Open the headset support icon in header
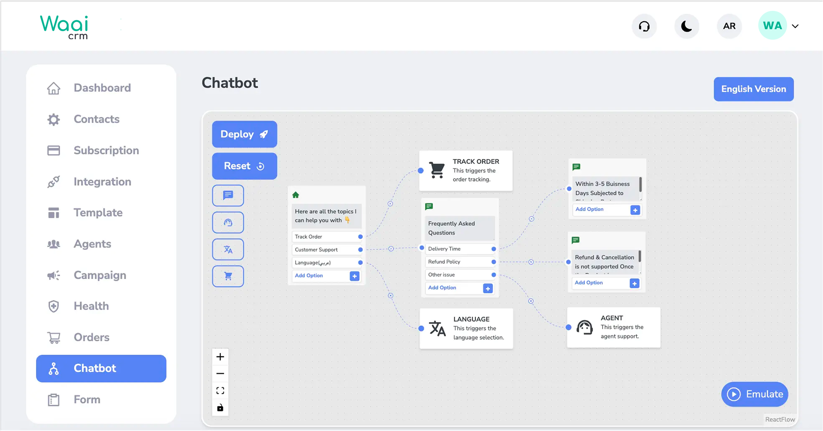The height and width of the screenshot is (431, 823). pos(644,26)
